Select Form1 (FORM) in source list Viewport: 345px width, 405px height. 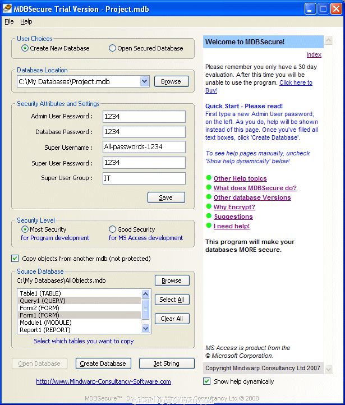80,315
